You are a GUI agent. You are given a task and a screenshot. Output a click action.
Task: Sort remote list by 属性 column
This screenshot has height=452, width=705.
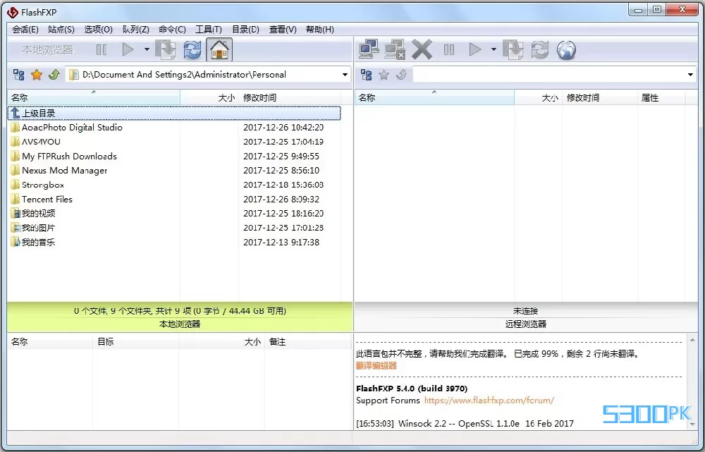tap(661, 97)
